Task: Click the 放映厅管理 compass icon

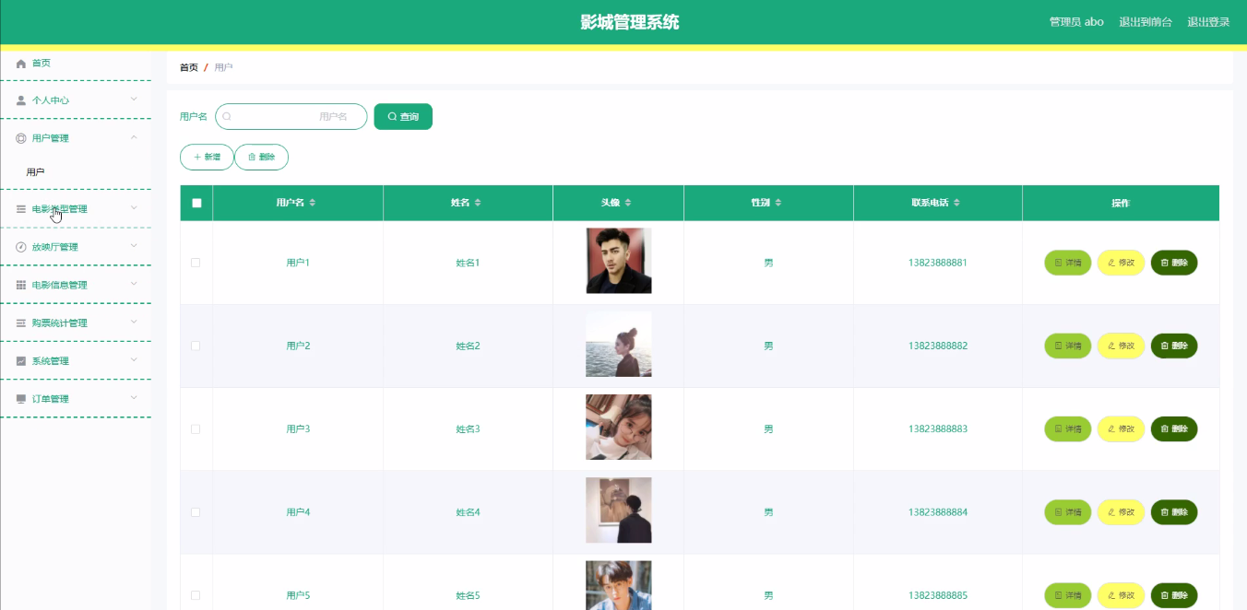Action: click(21, 247)
